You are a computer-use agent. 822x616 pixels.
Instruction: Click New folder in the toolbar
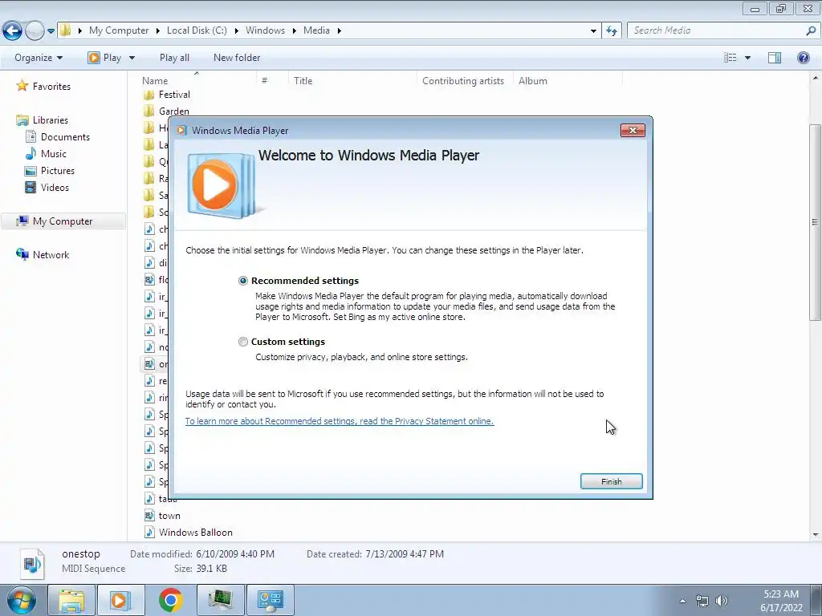[x=237, y=58]
